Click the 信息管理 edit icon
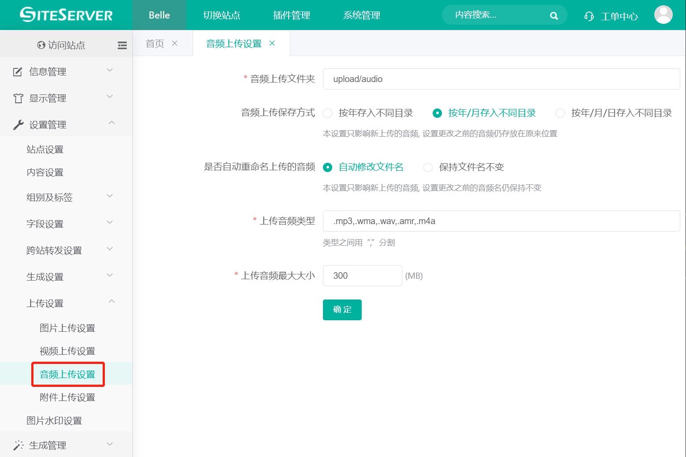 [x=17, y=71]
